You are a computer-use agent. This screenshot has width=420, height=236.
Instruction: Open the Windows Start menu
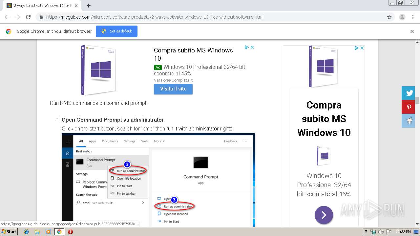coord(9,232)
